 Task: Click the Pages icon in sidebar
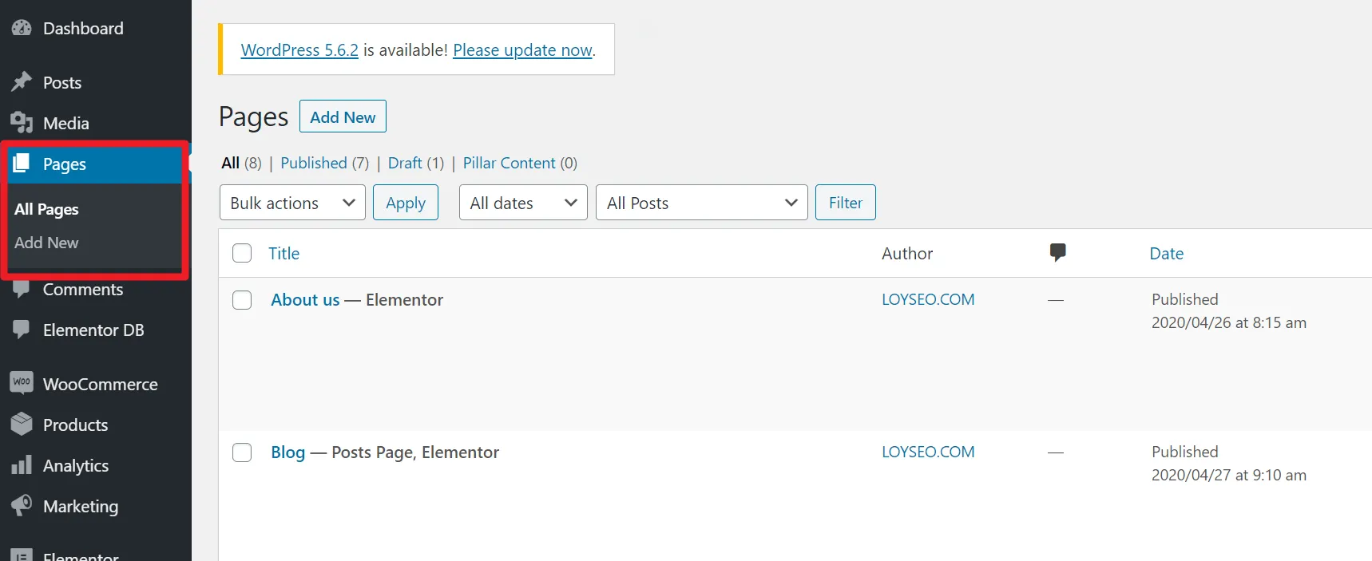pyautogui.click(x=22, y=164)
